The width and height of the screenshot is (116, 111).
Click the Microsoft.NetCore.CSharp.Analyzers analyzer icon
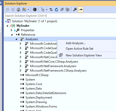point(26,62)
